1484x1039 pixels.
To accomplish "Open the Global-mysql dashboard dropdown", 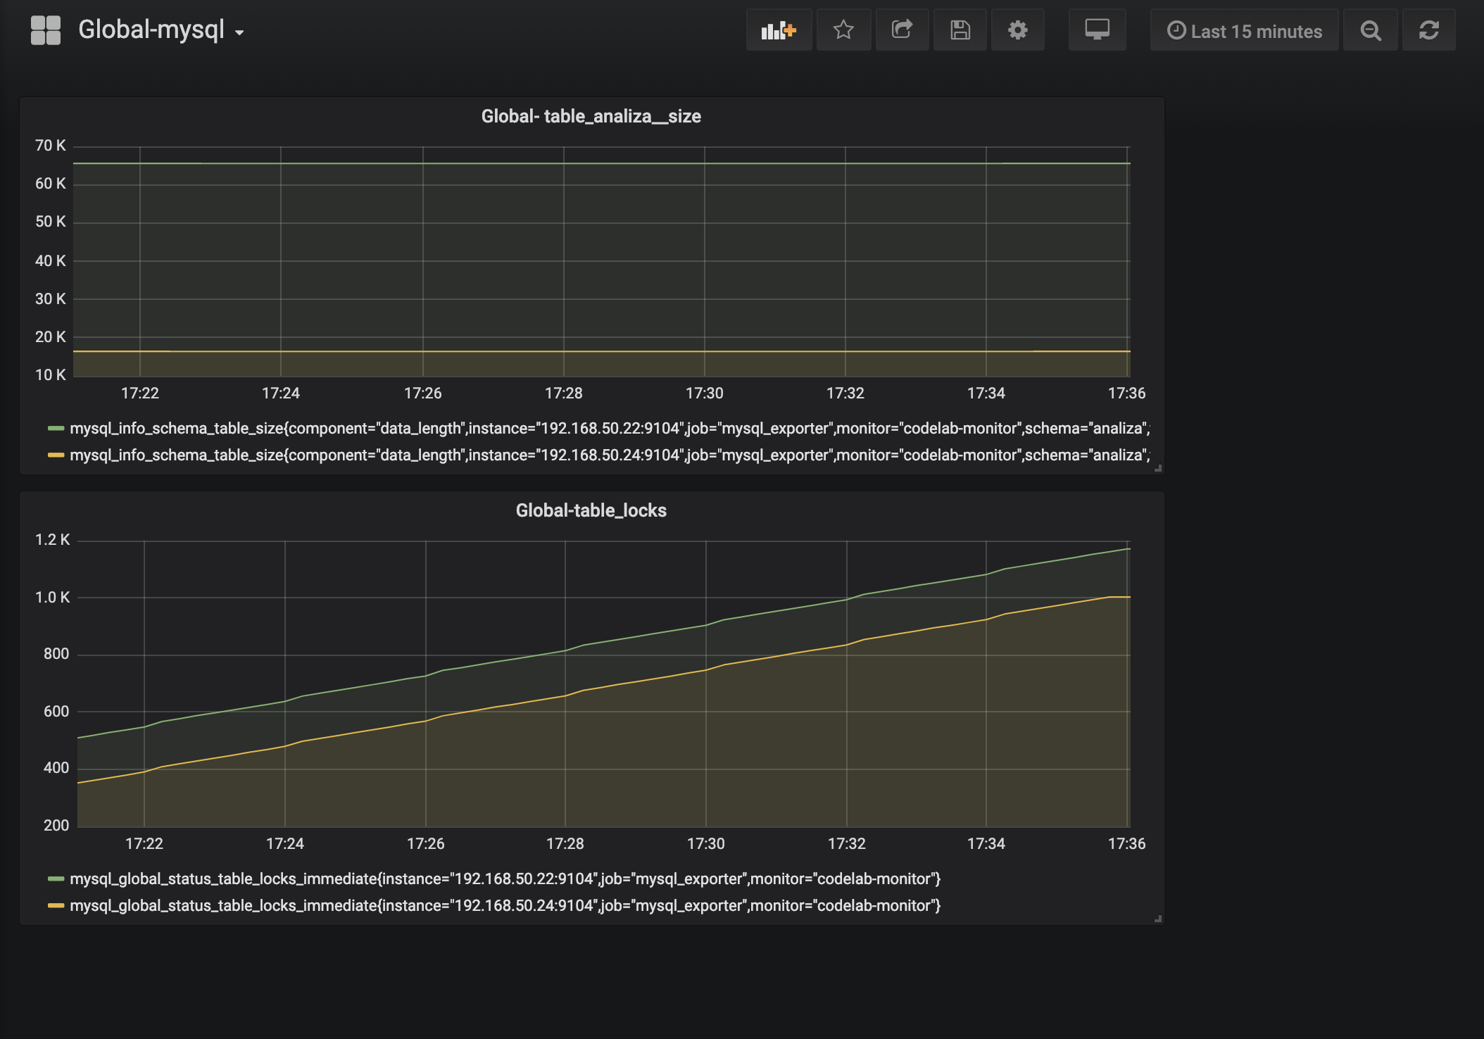I will coord(161,30).
